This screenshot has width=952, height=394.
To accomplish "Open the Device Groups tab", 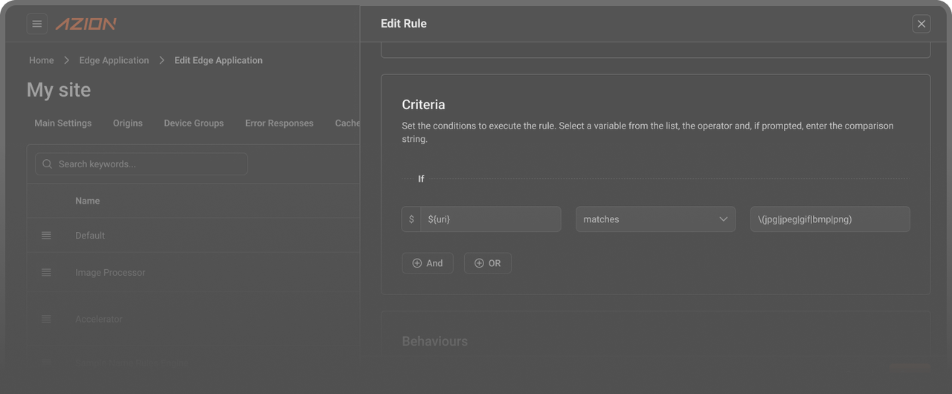I will pyautogui.click(x=193, y=123).
